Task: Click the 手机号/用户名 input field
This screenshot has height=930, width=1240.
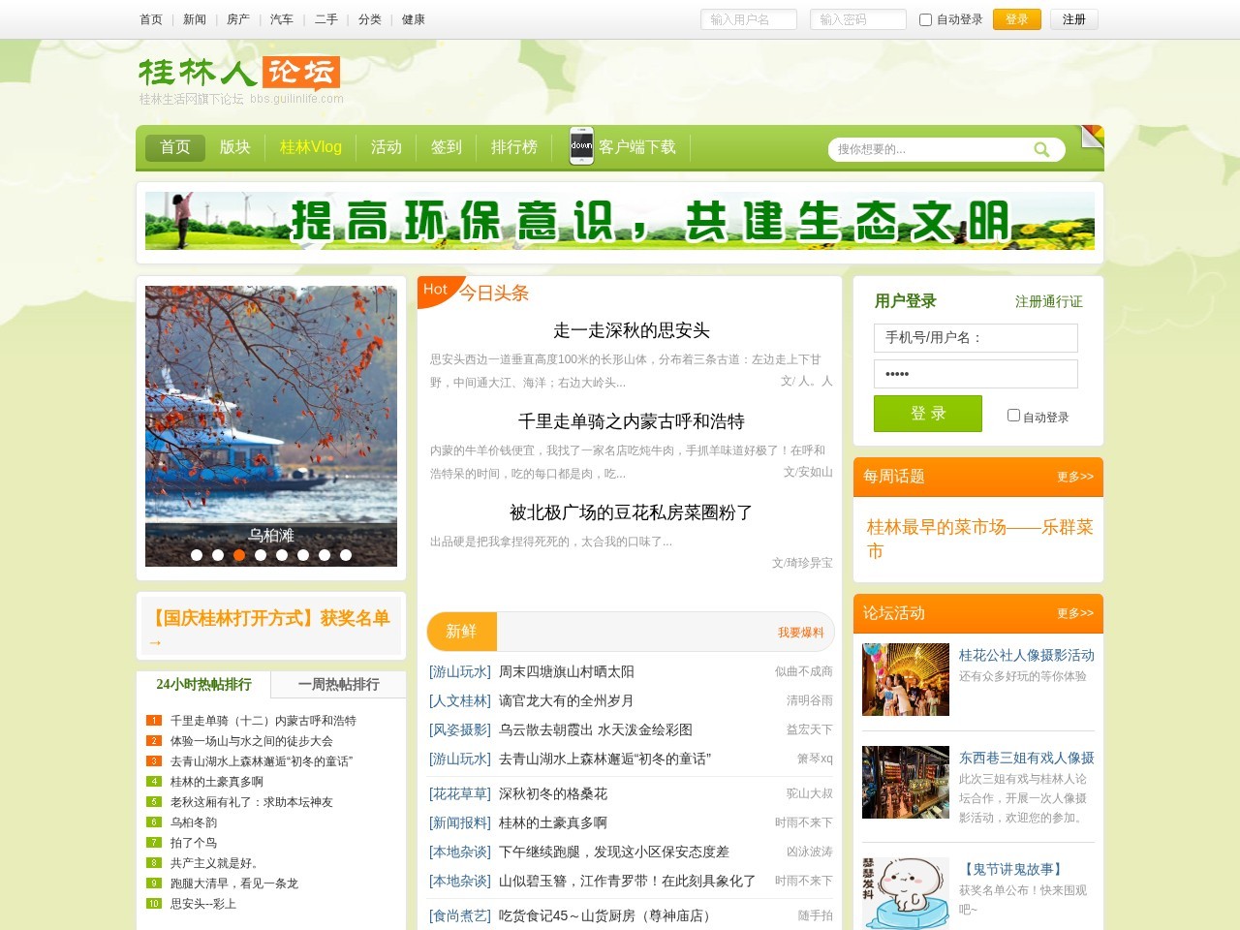Action: 976,338
